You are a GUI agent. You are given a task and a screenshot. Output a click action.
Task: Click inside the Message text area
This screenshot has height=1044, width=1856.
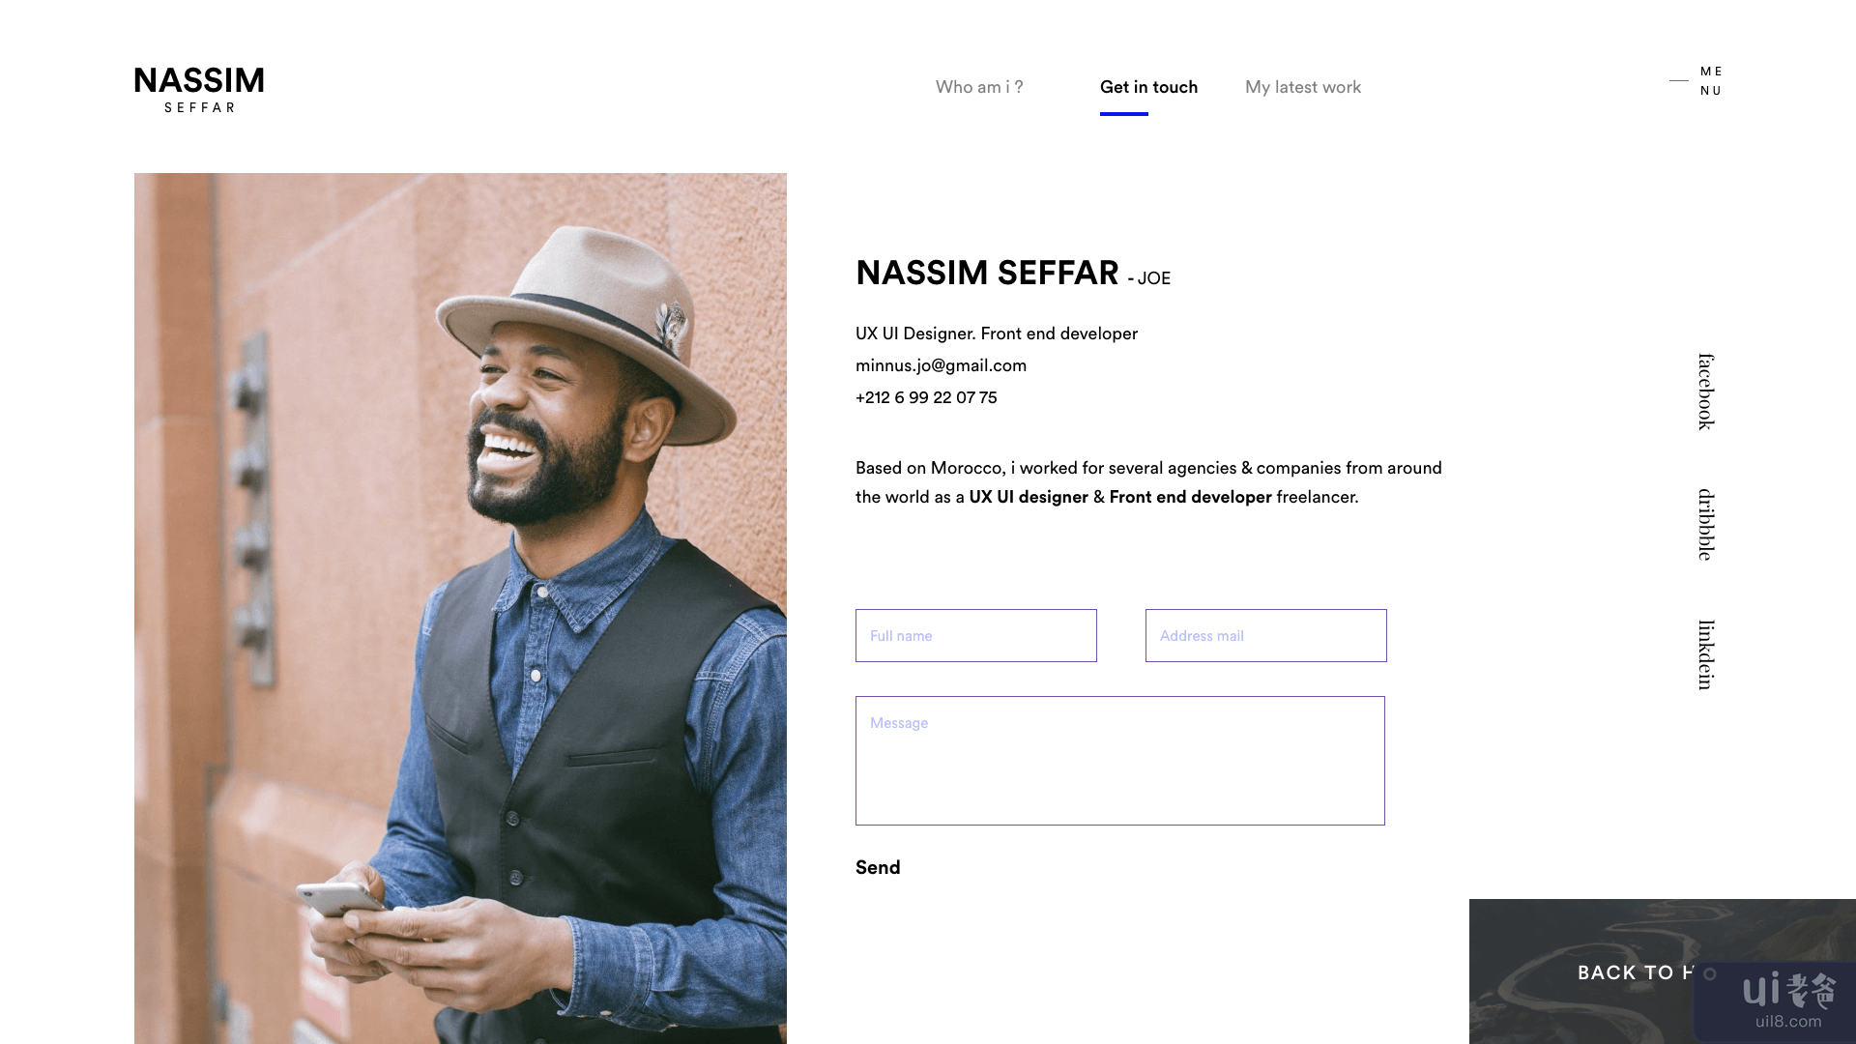pyautogui.click(x=1120, y=761)
